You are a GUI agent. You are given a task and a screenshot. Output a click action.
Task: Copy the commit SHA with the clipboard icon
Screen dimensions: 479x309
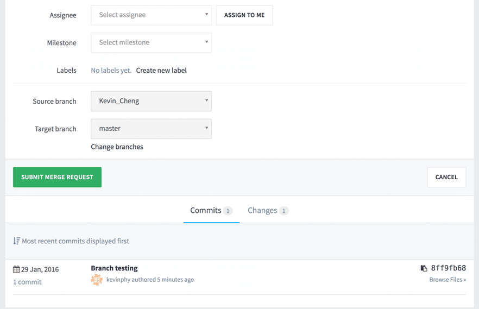(x=424, y=268)
